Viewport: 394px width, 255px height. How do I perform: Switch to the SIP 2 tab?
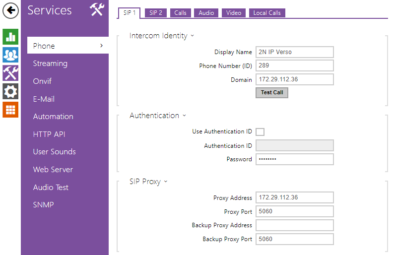(x=156, y=13)
